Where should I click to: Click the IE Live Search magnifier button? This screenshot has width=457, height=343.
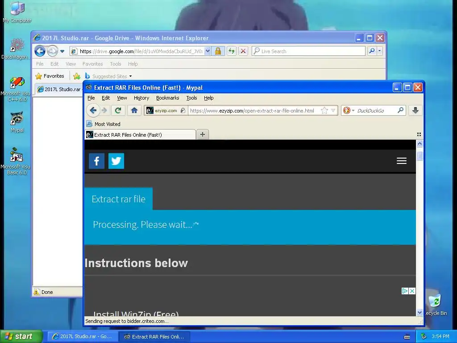(x=372, y=51)
